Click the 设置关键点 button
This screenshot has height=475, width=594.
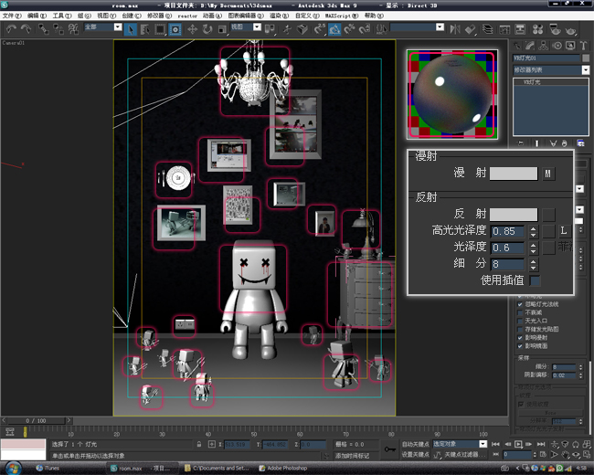pos(416,454)
